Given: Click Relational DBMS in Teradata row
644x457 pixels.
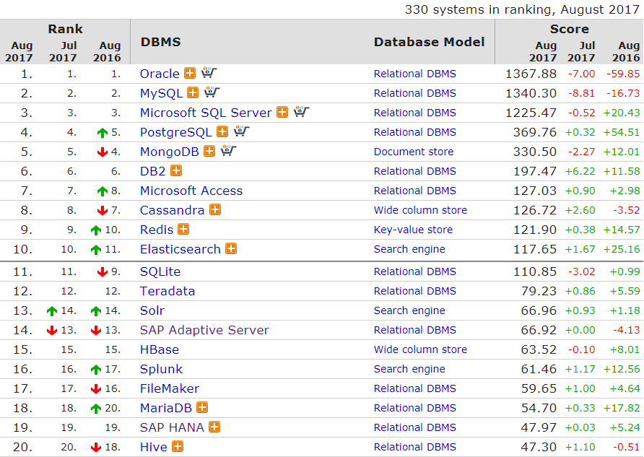Looking at the screenshot, I should pyautogui.click(x=415, y=291).
